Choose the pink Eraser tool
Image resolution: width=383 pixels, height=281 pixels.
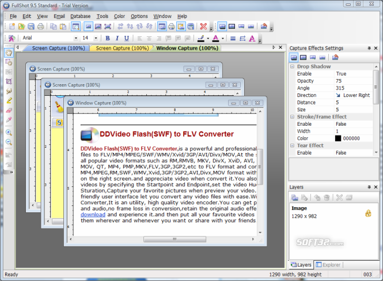point(9,110)
